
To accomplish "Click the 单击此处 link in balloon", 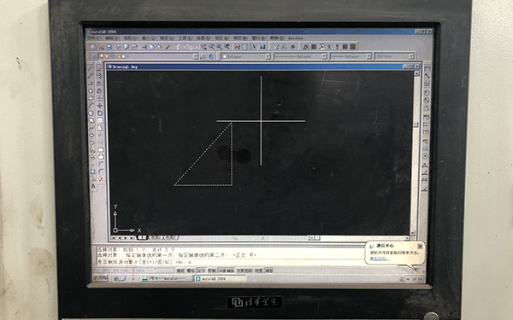I will [379, 259].
